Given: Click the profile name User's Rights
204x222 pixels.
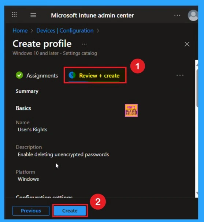Looking at the screenshot, I should [33, 129].
